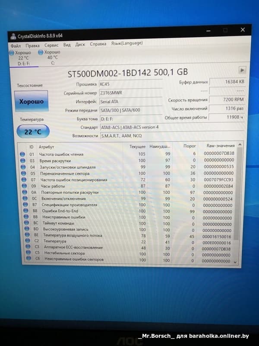Click status icon for attribute C2
The image size is (259, 346).
(x=28, y=241)
